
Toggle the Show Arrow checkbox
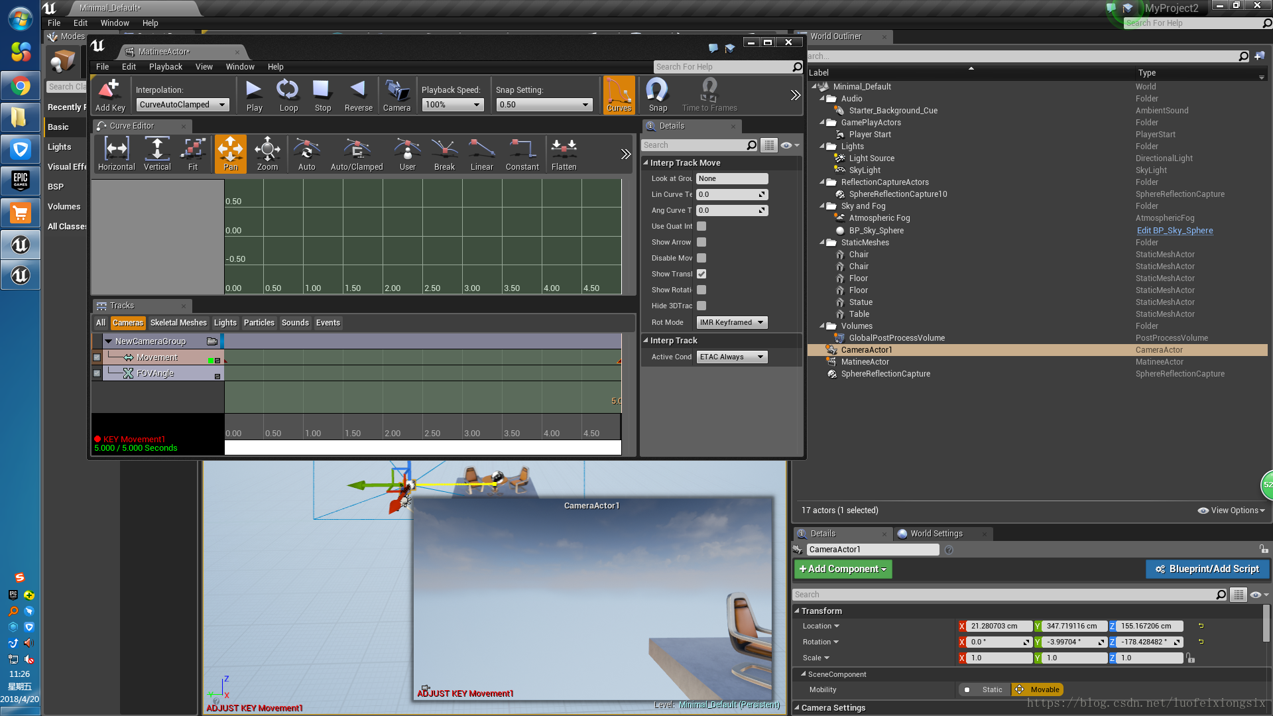pyautogui.click(x=701, y=242)
